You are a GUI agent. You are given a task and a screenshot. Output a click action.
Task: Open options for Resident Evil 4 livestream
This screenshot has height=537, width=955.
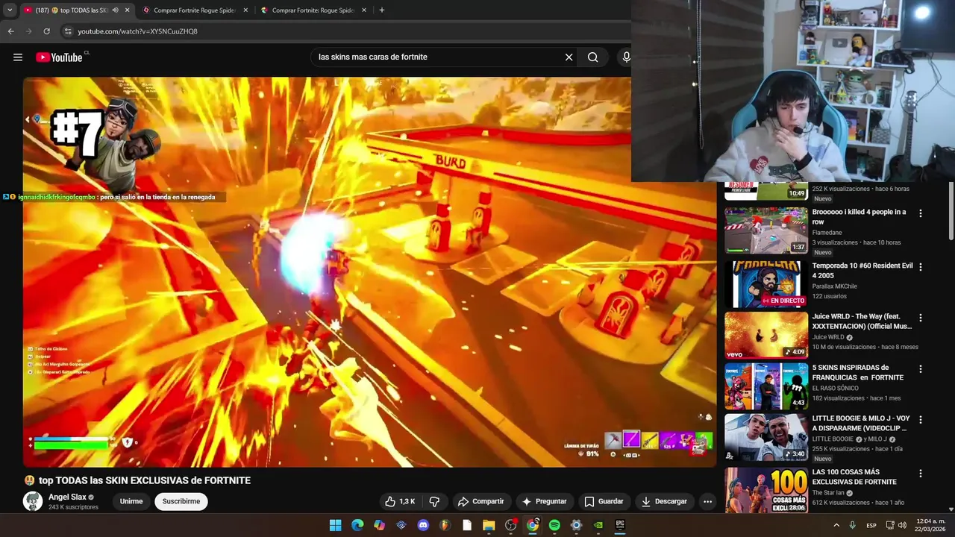point(920,267)
